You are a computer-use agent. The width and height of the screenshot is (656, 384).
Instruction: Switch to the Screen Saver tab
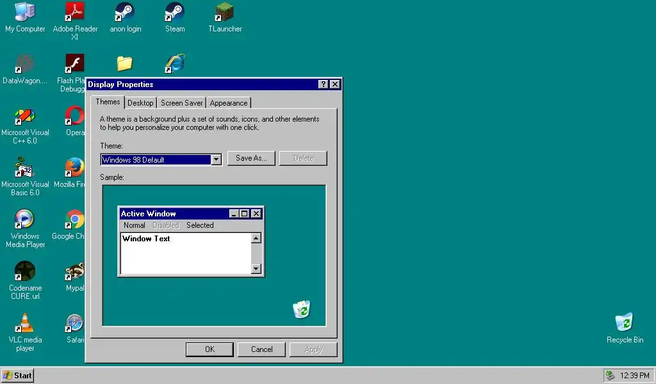[181, 103]
